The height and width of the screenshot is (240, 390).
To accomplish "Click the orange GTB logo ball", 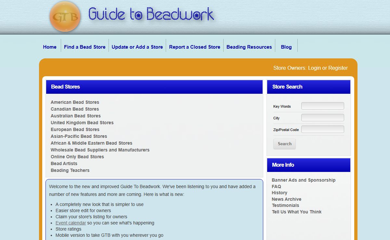I will pos(65,17).
